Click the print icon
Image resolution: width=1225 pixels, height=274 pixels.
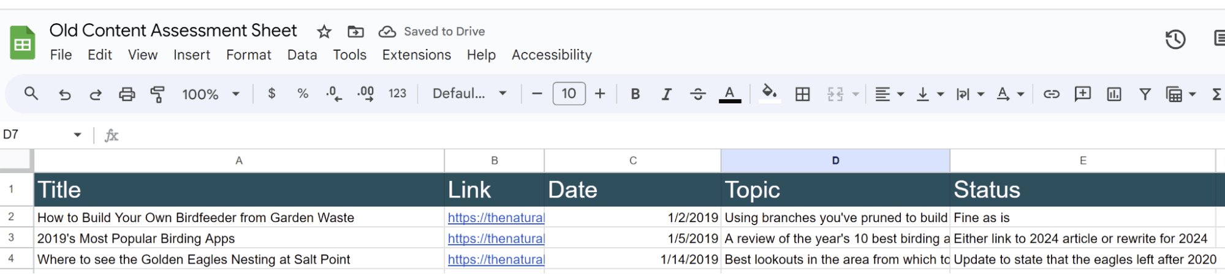point(127,94)
